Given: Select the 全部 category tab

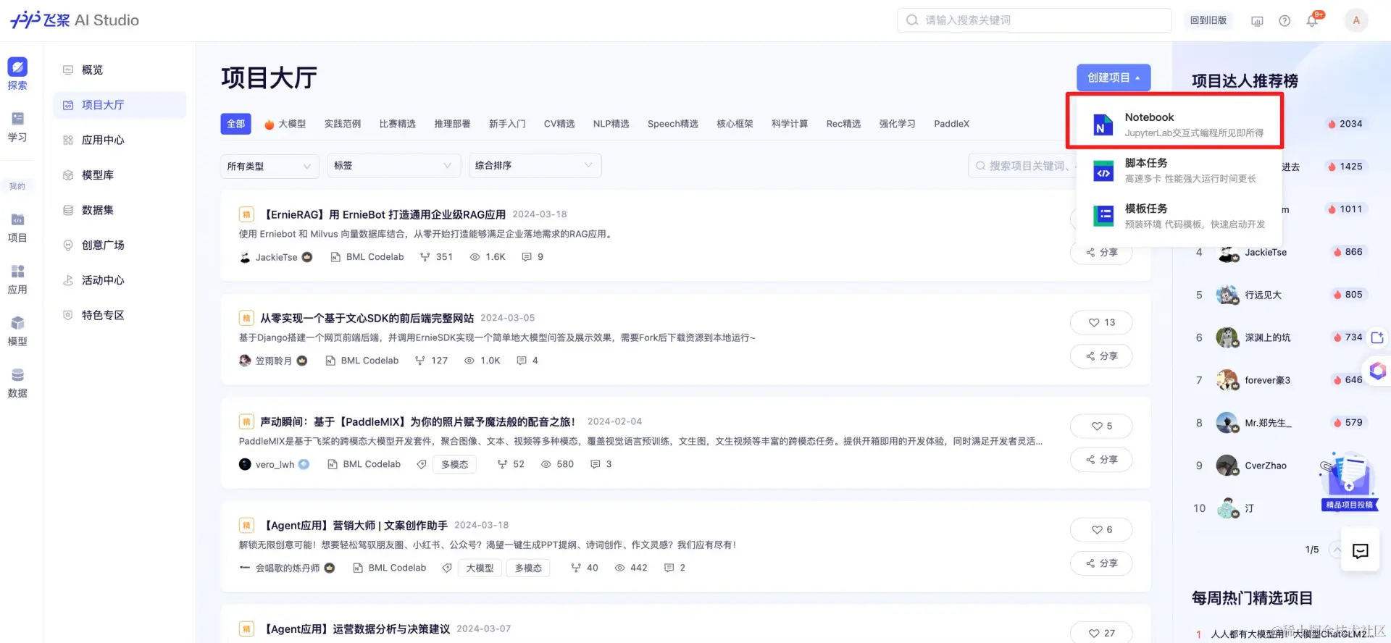Looking at the screenshot, I should 236,124.
